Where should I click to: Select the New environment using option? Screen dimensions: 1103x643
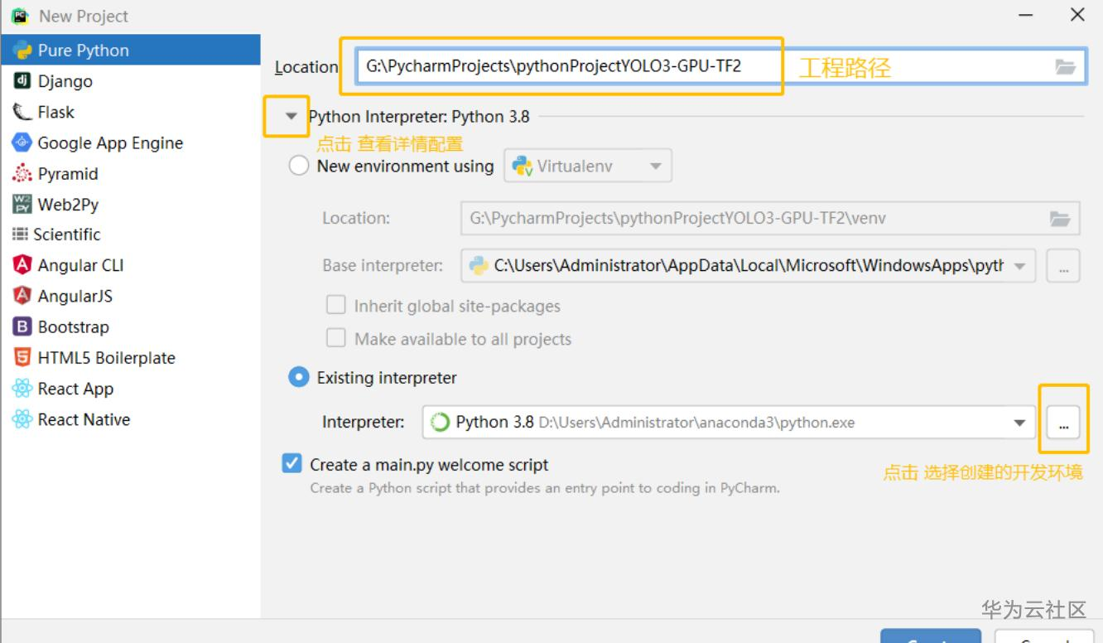pos(298,167)
